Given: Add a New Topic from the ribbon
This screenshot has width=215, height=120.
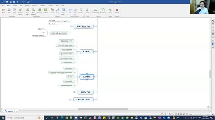Looking at the screenshot, I should pos(28,10).
